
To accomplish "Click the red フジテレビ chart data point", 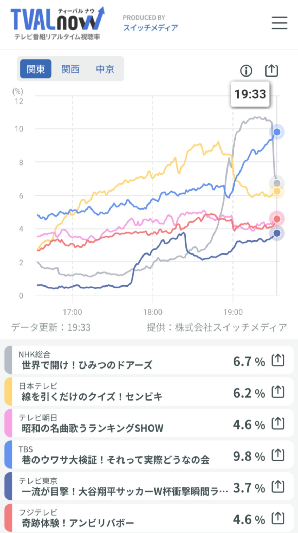I will (x=277, y=219).
